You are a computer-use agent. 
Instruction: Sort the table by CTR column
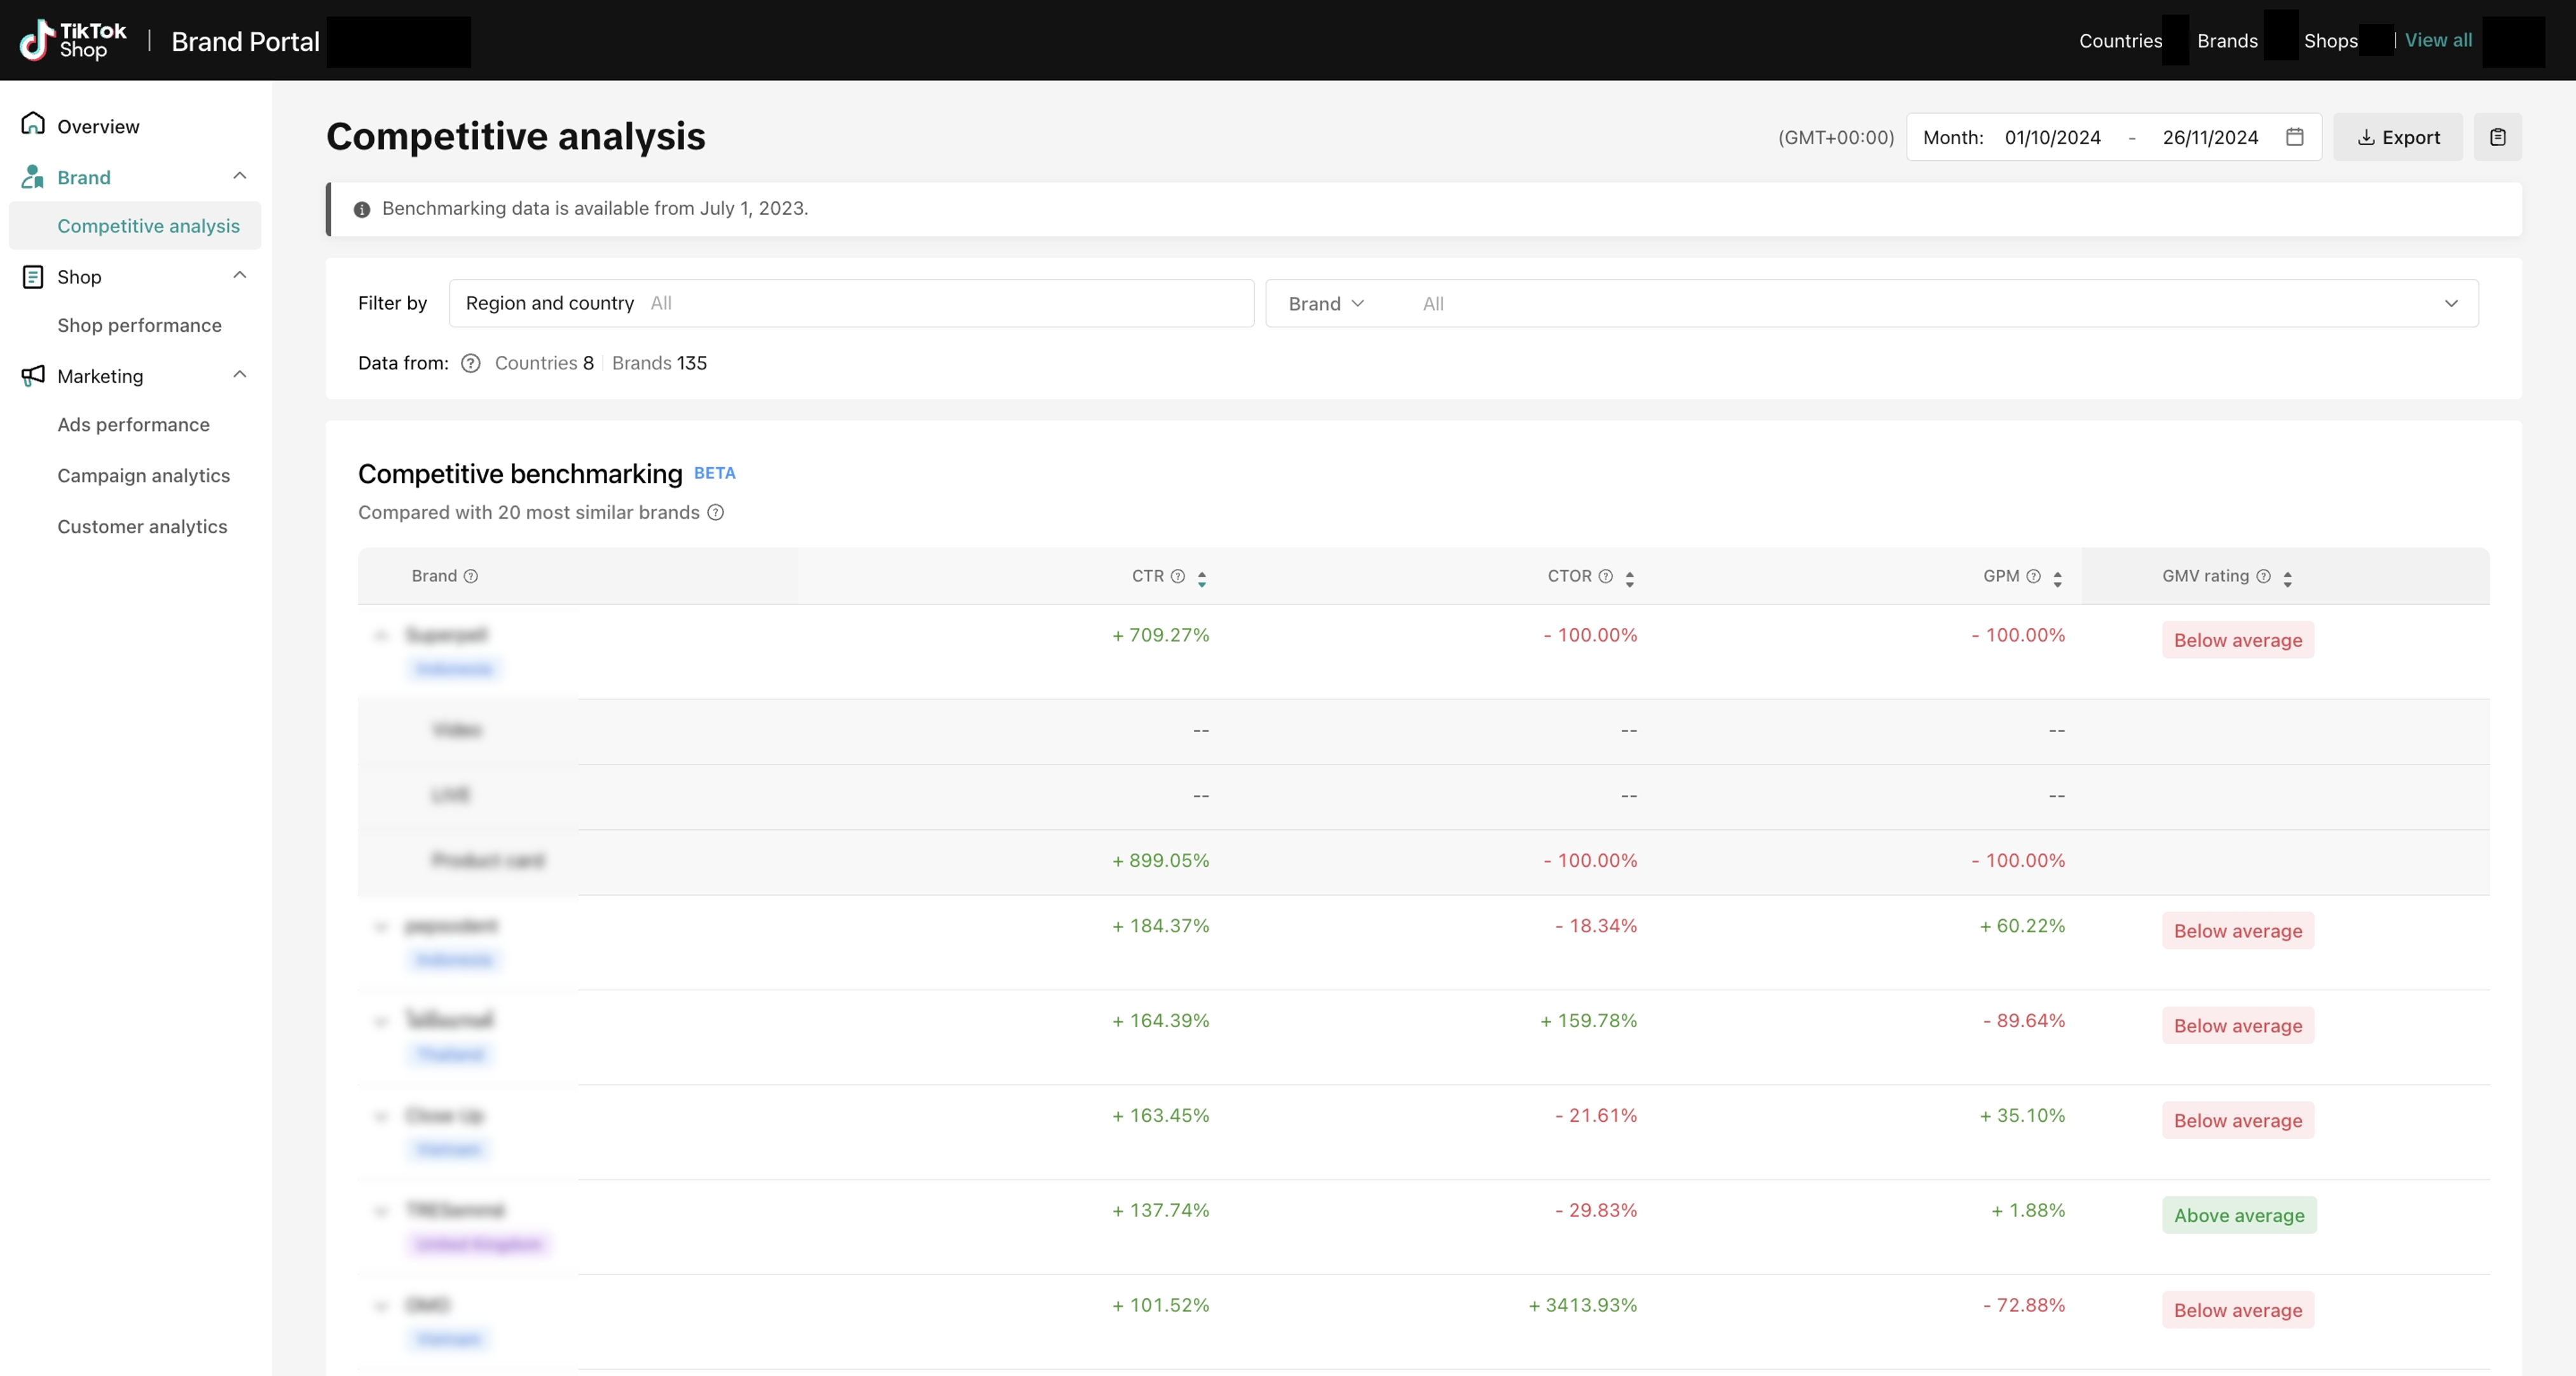tap(1202, 578)
